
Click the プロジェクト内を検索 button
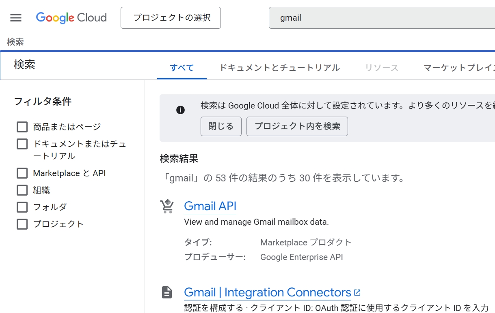(297, 126)
